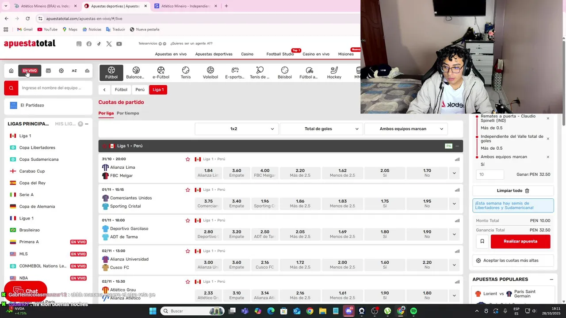This screenshot has width=566, height=318.
Task: Click Perú breadcrumb
Action: pyautogui.click(x=140, y=90)
